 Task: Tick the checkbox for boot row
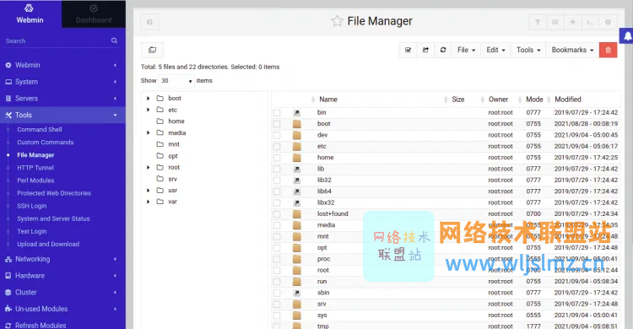point(277,124)
